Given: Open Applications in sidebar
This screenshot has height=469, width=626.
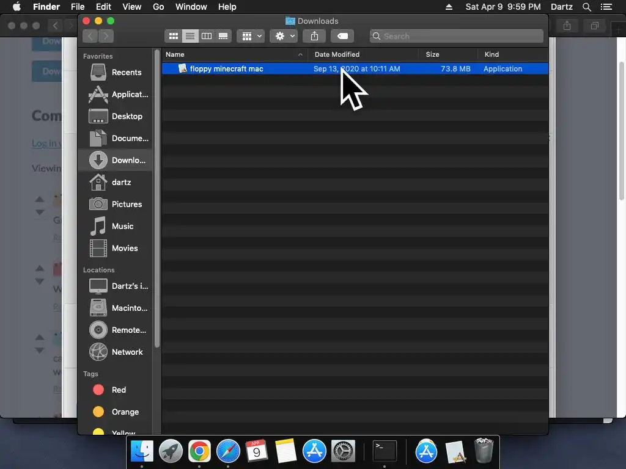Looking at the screenshot, I should pos(116,94).
